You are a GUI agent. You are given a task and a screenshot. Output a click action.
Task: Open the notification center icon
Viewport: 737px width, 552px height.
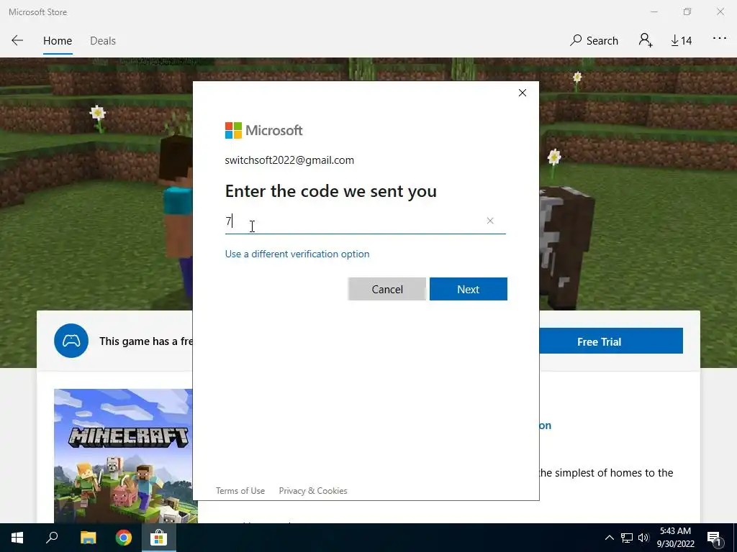click(x=714, y=538)
